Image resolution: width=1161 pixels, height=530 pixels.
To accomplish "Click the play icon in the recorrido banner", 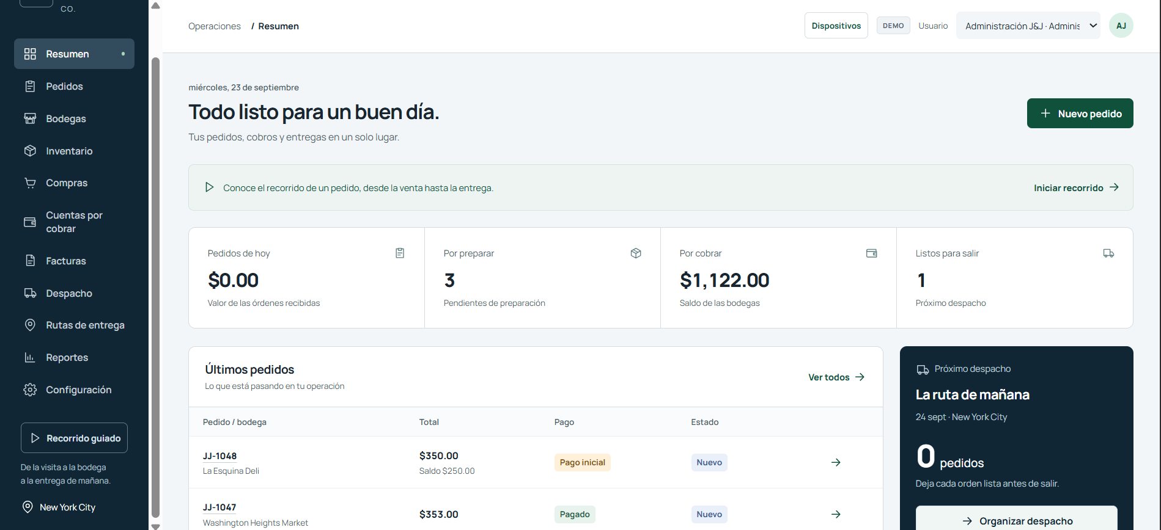I will point(209,187).
